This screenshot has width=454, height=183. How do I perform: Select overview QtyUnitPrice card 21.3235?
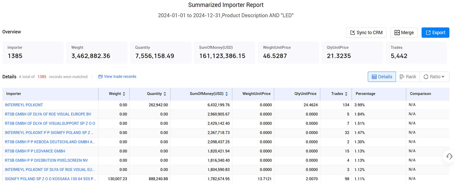coord(352,53)
